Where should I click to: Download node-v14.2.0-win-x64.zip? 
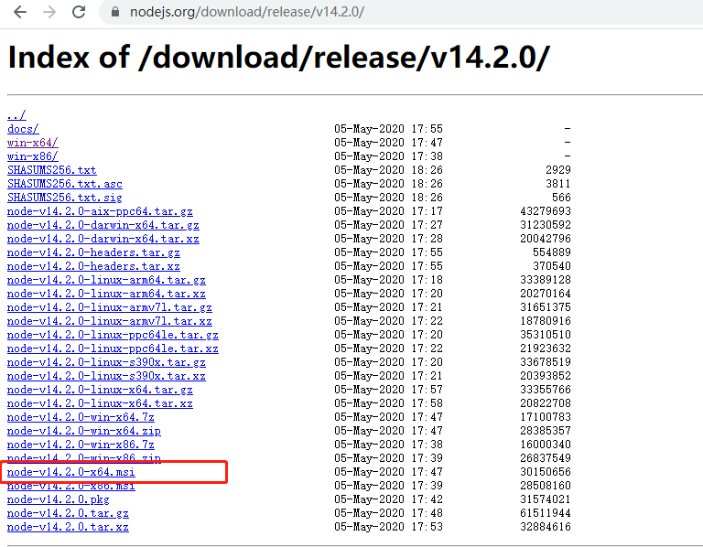84,431
